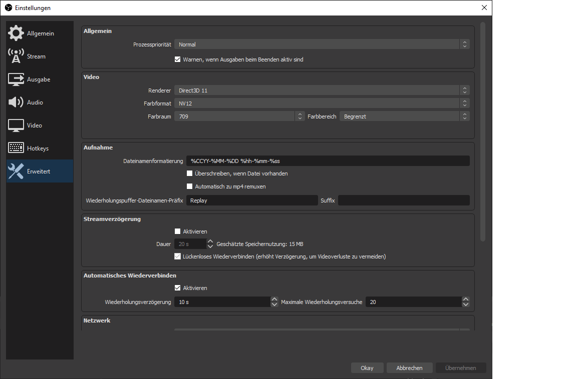577x379 pixels.
Task: Open the Farbraum 709 dropdown
Action: point(239,116)
